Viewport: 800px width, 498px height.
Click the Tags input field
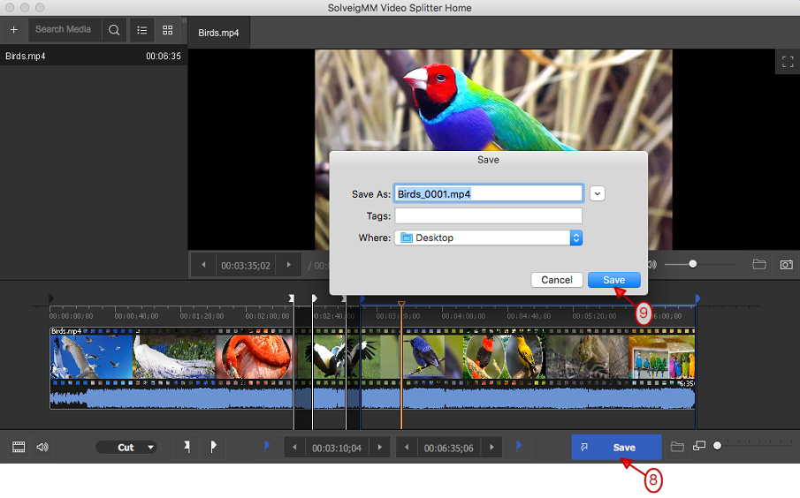pyautogui.click(x=488, y=215)
